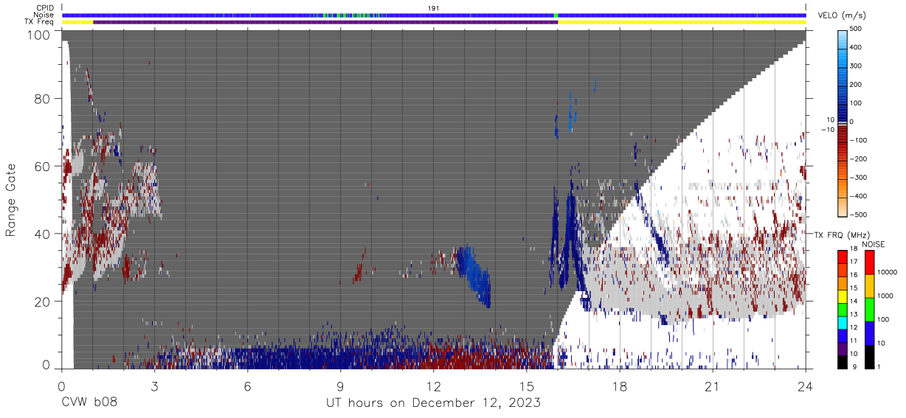The height and width of the screenshot is (418, 906).
Task: Select the green 13–14 MHz frequency swatch
Action: pos(843,311)
